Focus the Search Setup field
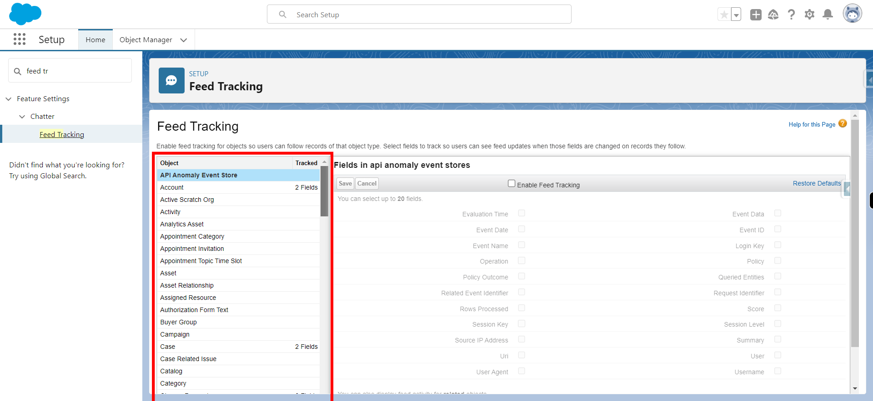This screenshot has height=401, width=873. click(x=419, y=15)
